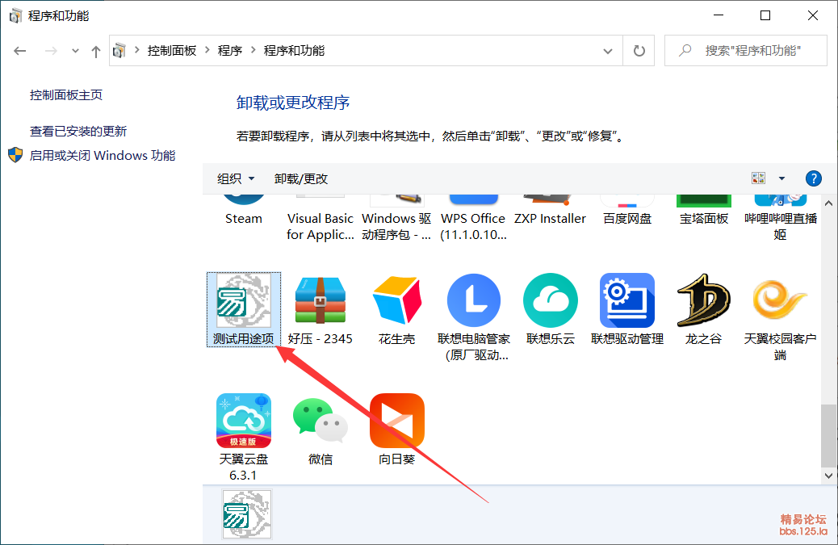Click the Windows shield icon in sidebar
This screenshot has width=838, height=545.
[x=15, y=155]
